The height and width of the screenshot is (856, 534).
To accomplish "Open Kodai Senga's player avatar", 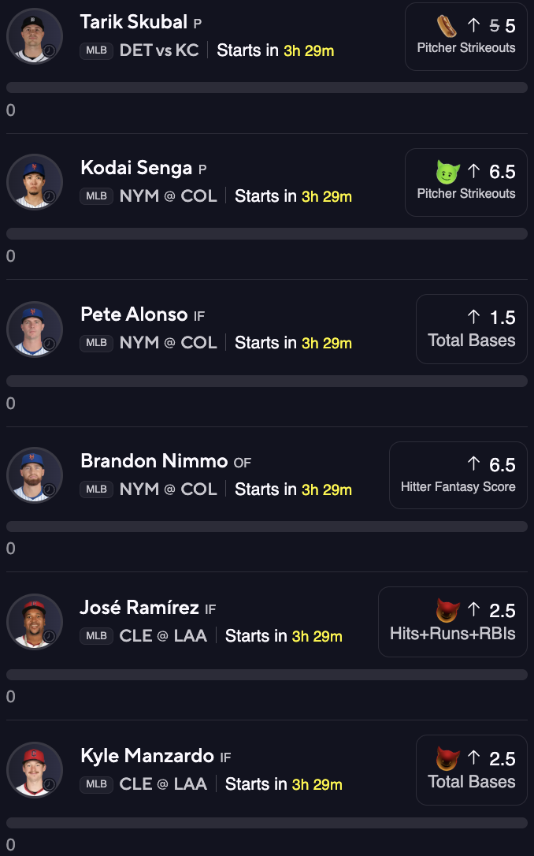I will click(35, 182).
